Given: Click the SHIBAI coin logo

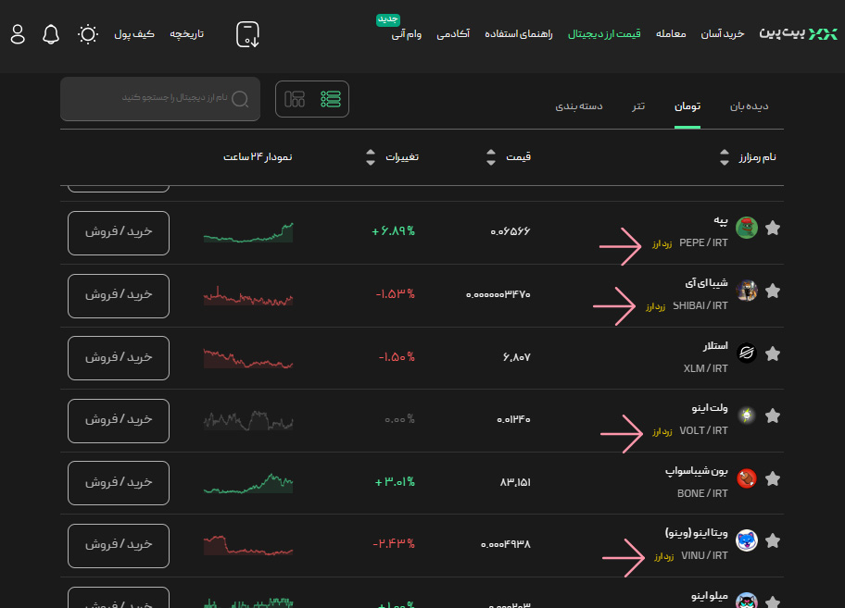Looking at the screenshot, I should 747,291.
